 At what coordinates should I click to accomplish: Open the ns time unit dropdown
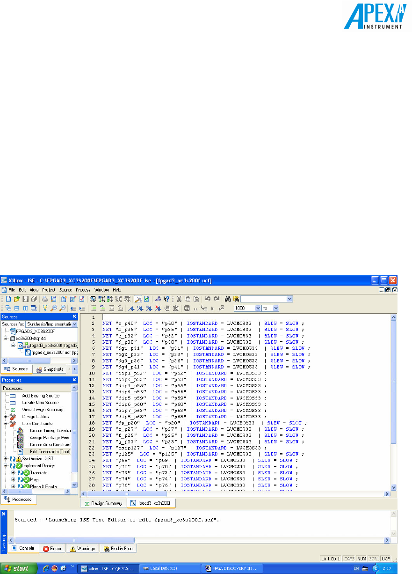coord(275,308)
